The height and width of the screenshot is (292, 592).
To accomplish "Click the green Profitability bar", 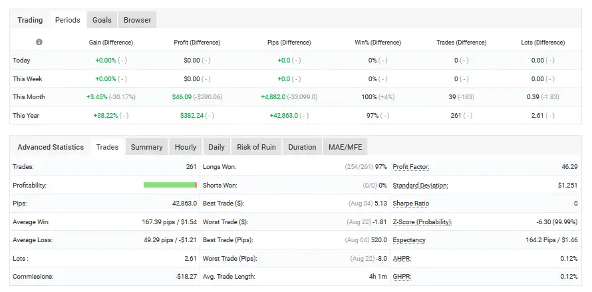I will [169, 185].
